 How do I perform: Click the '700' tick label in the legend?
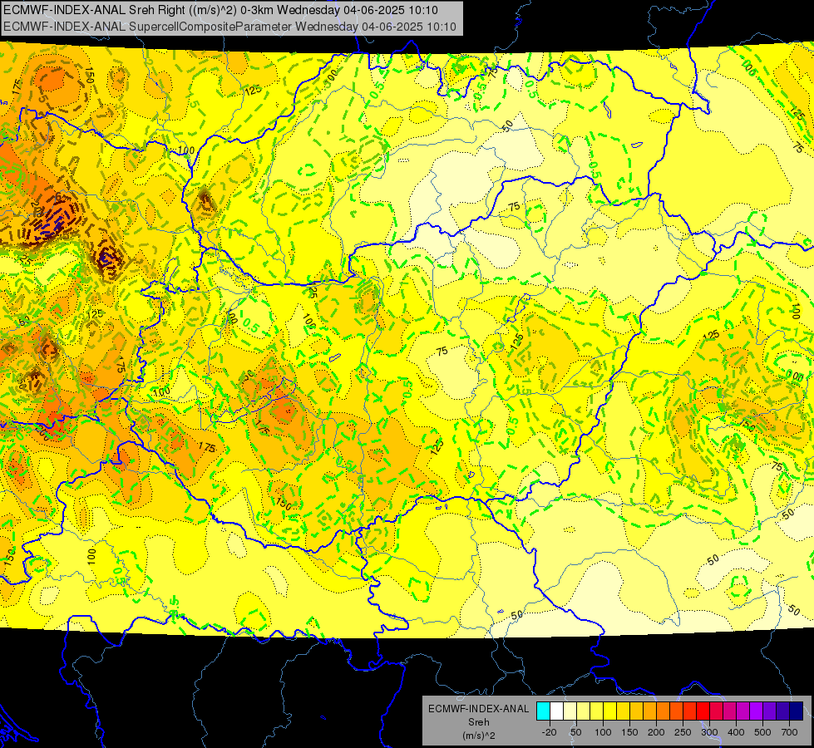pyautogui.click(x=789, y=732)
